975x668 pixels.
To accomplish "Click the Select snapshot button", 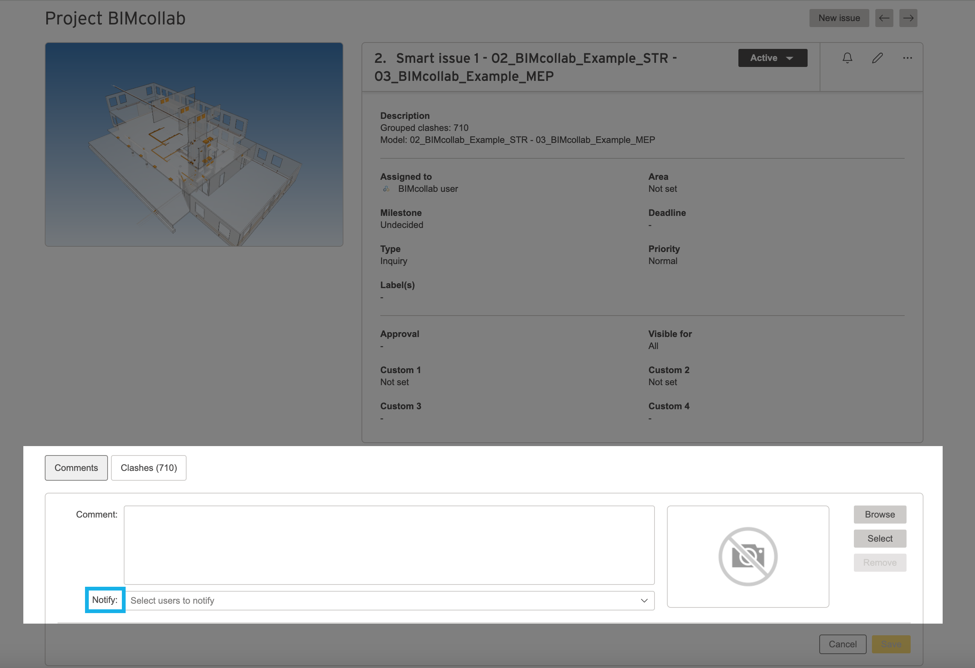I will (x=880, y=538).
